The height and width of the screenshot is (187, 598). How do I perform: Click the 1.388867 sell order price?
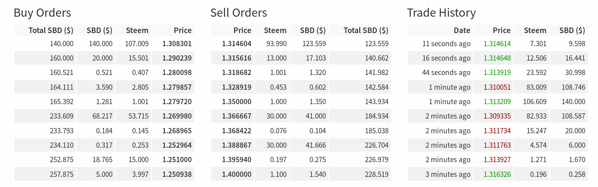tap(236, 145)
